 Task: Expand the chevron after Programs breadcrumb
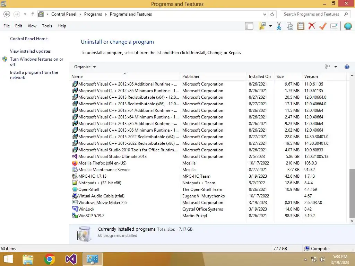tap(106, 14)
